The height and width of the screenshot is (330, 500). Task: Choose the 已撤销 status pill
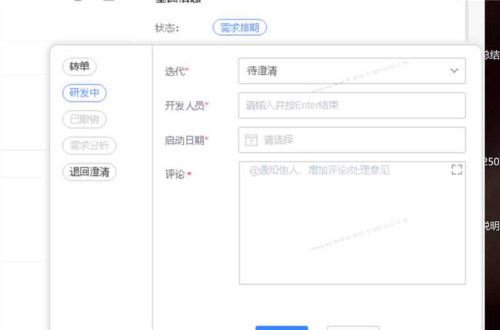point(84,119)
